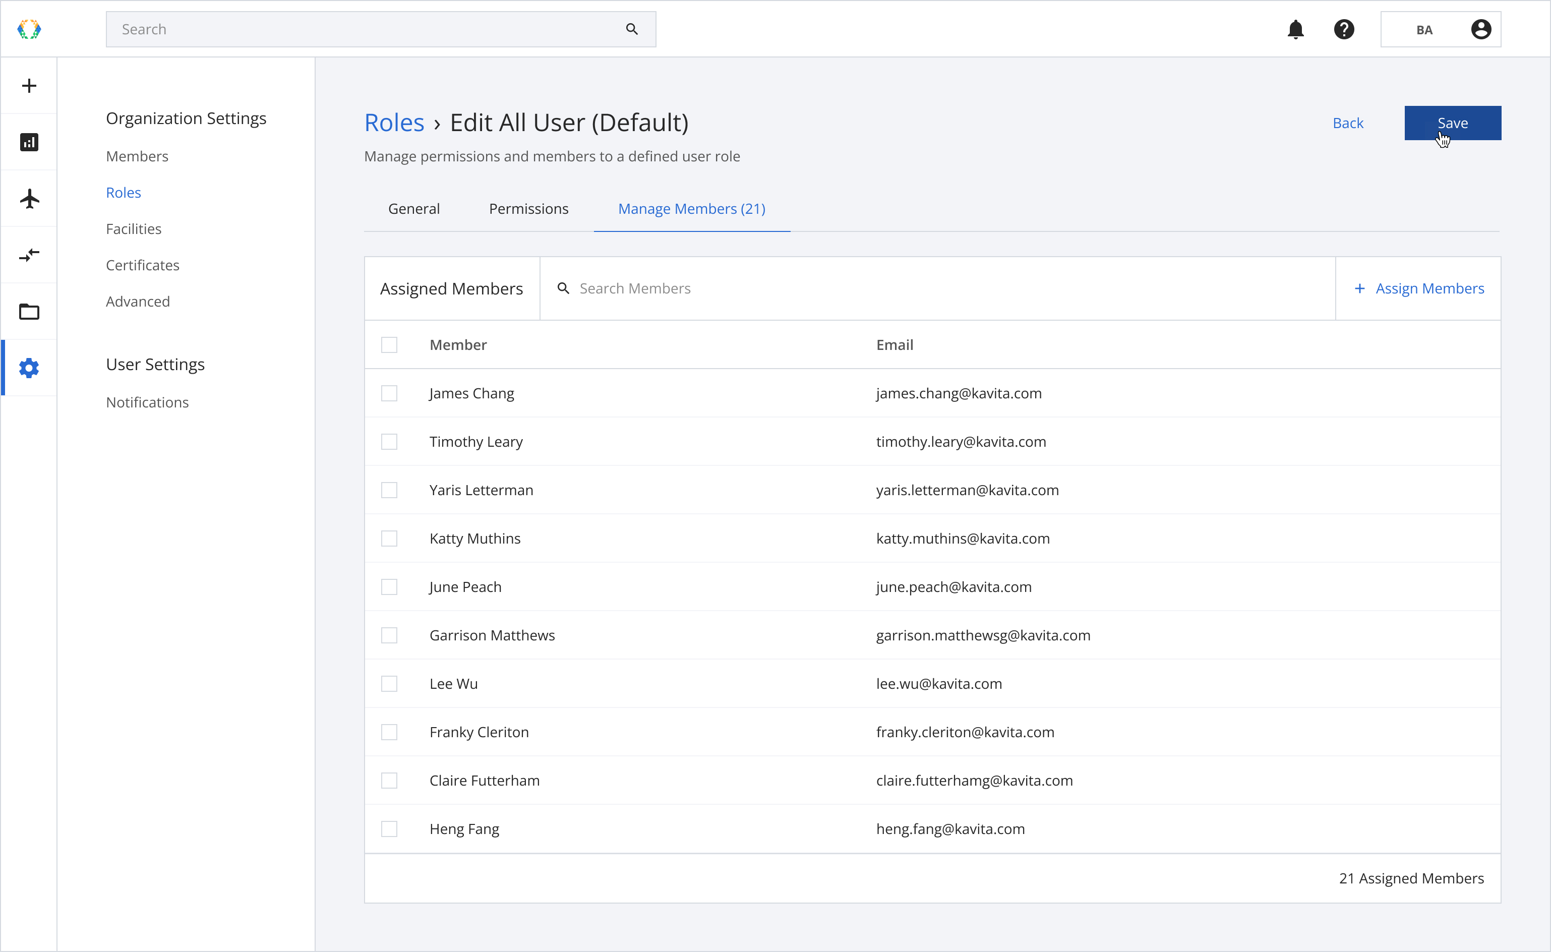This screenshot has height=952, width=1551.
Task: Open Members in Organization Settings
Action: [137, 156]
